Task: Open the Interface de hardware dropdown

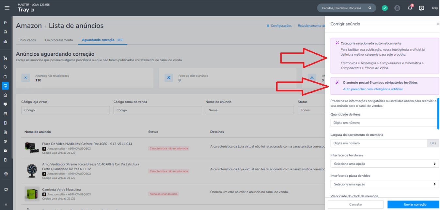Action: [x=385, y=163]
